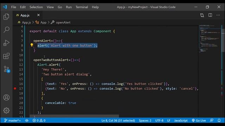225x126 pixels.
Task: Remove the breakpoint on line 17
Action: [x=15, y=89]
